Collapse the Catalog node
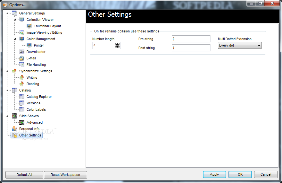 pyautogui.click(x=7, y=90)
